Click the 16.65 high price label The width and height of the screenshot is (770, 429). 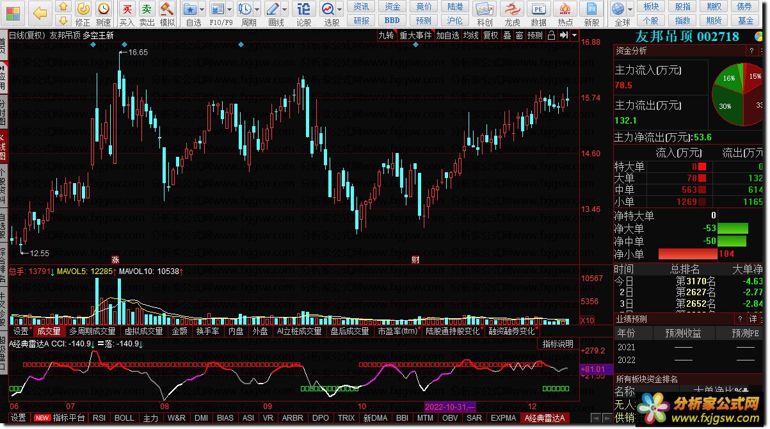tap(138, 53)
